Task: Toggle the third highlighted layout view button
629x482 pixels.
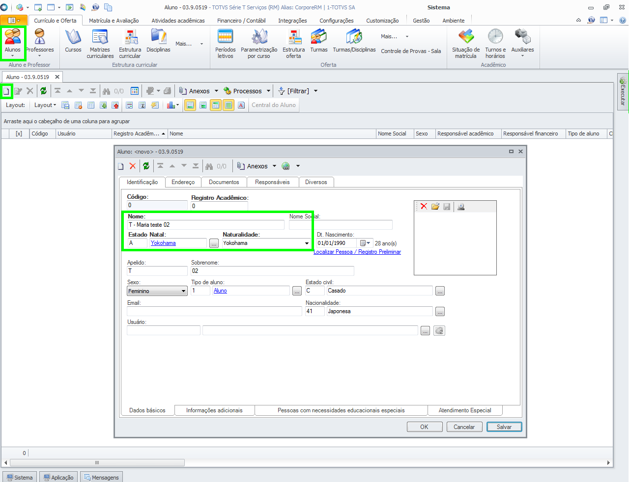Action: [x=215, y=105]
